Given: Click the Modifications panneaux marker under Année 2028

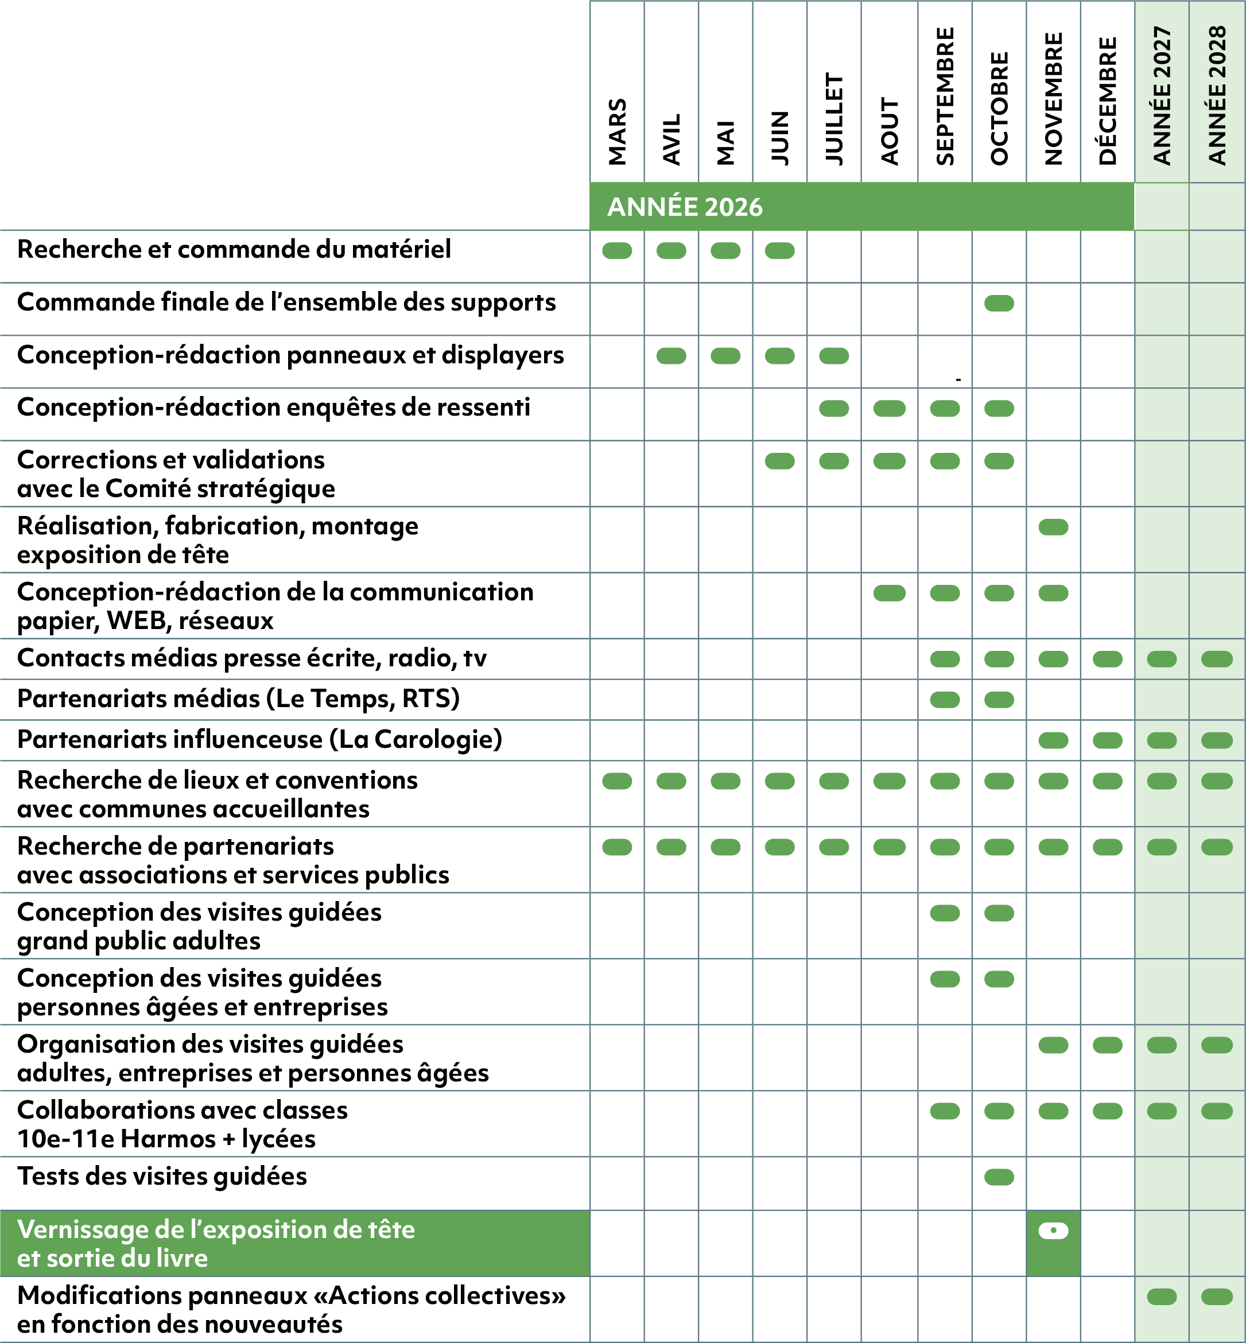Looking at the screenshot, I should click(1216, 1297).
